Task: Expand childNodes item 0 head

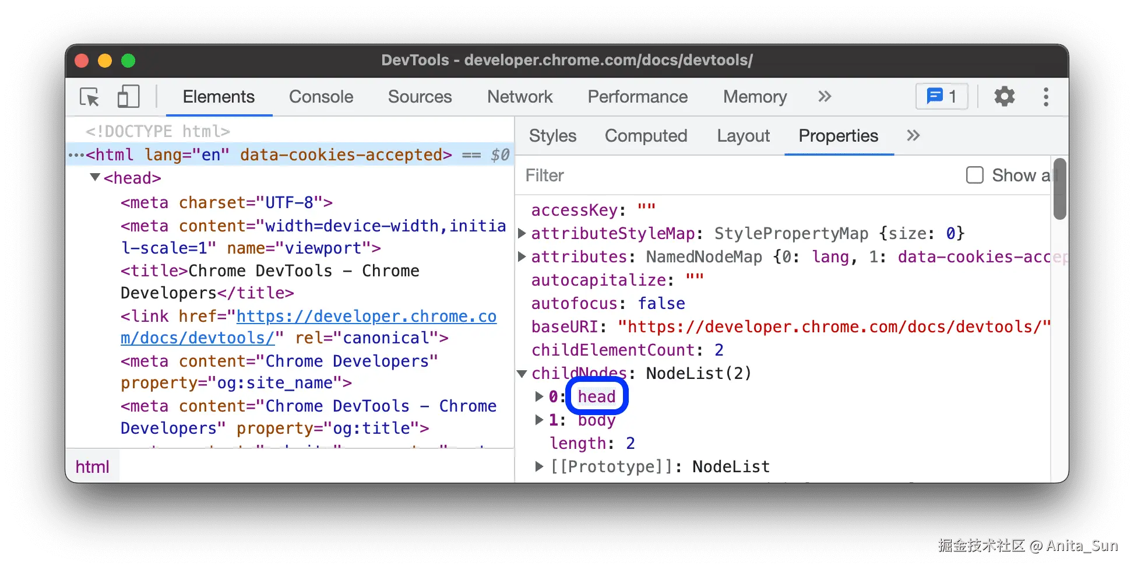Action: (540, 397)
